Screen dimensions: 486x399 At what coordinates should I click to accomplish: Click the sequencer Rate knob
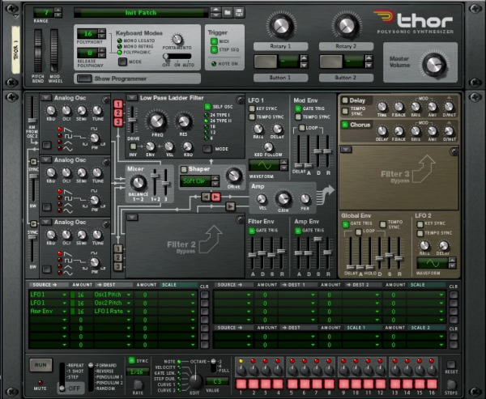[x=138, y=384]
